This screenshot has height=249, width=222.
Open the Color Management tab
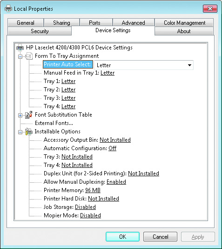pos(184,23)
